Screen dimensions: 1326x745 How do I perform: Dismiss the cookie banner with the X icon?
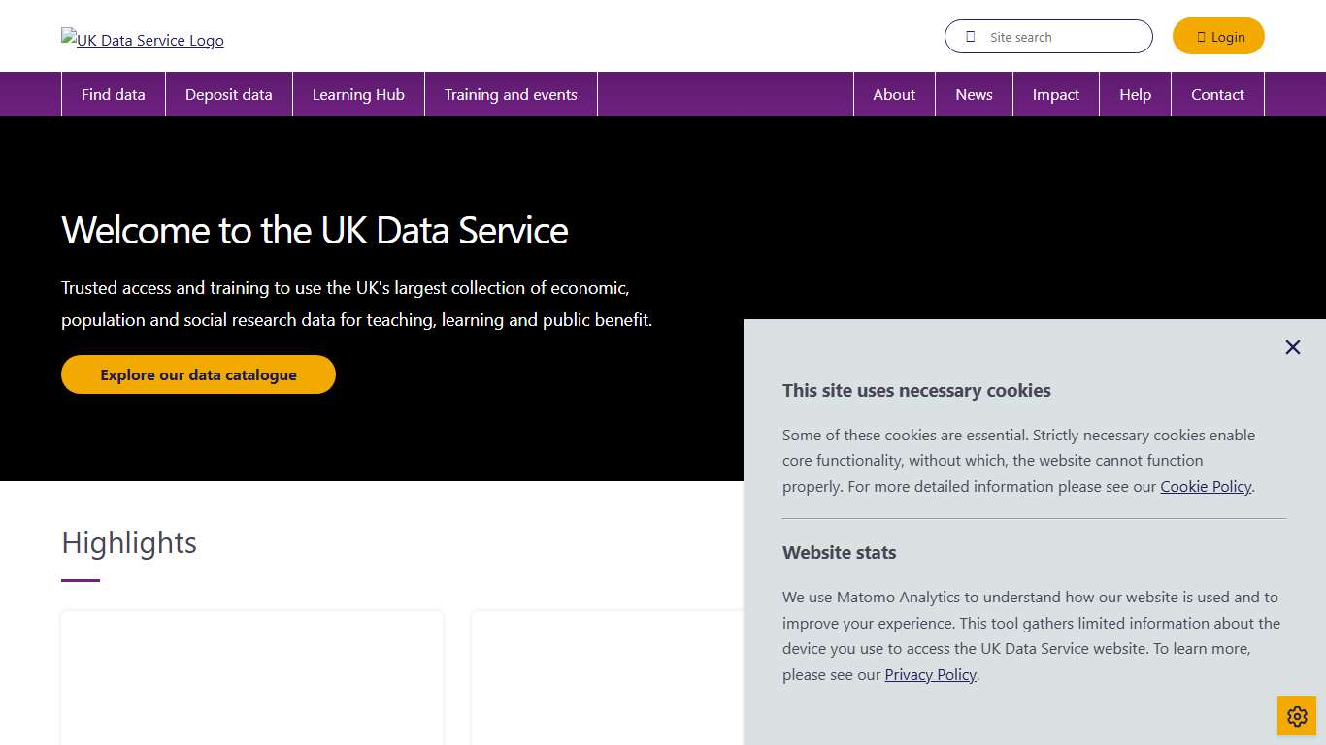coord(1292,346)
